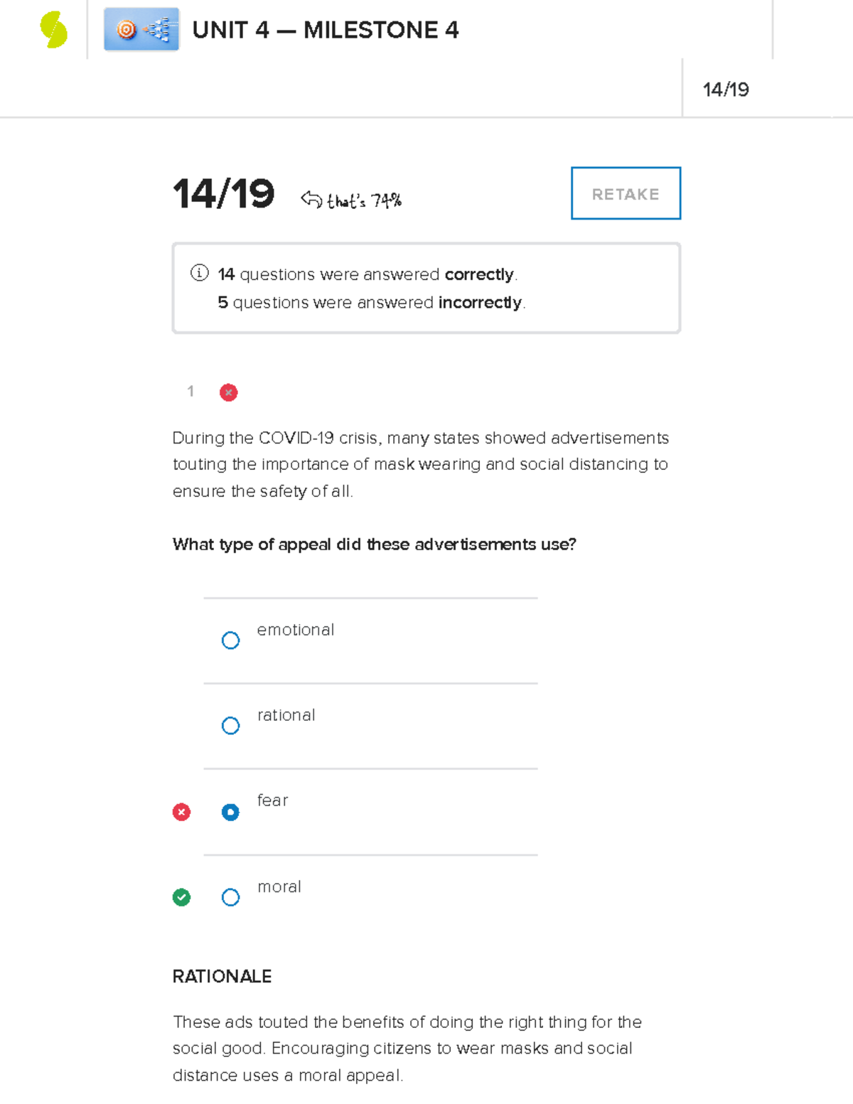Click the info icon in results summary
Screen dimensions: 853x1104
click(200, 273)
